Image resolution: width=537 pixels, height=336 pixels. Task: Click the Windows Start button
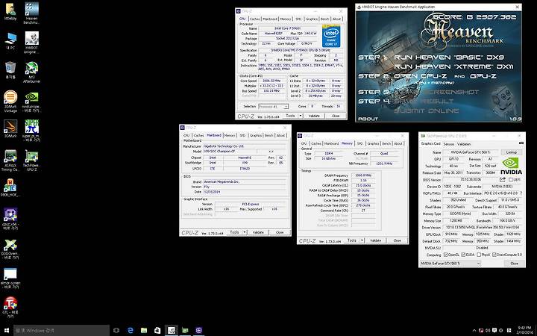pyautogui.click(x=7, y=331)
